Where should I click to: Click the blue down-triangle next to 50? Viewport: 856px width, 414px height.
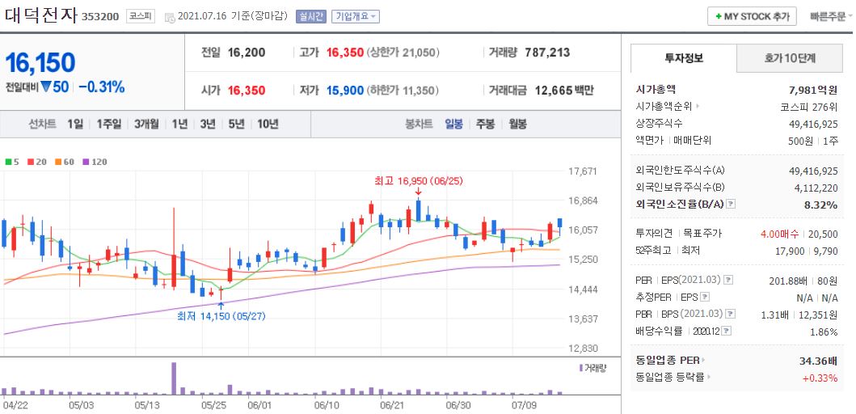[x=45, y=87]
